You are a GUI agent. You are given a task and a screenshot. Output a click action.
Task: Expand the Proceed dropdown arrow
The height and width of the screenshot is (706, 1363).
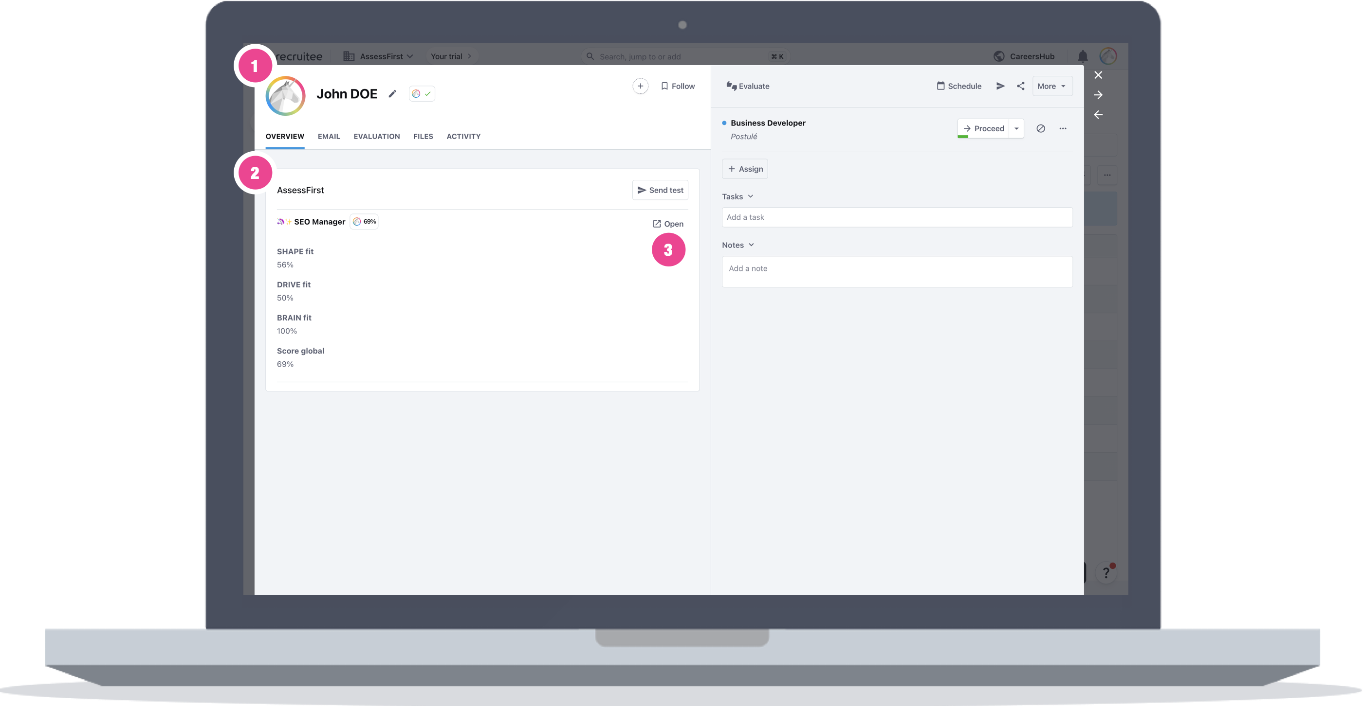coord(1016,128)
